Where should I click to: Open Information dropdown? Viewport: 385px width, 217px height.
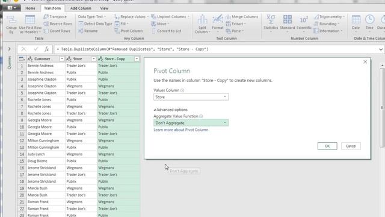point(328,31)
